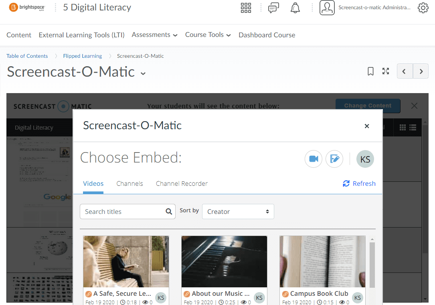Image resolution: width=435 pixels, height=305 pixels.
Task: Click the Table of Contents breadcrumb
Action: pos(27,56)
